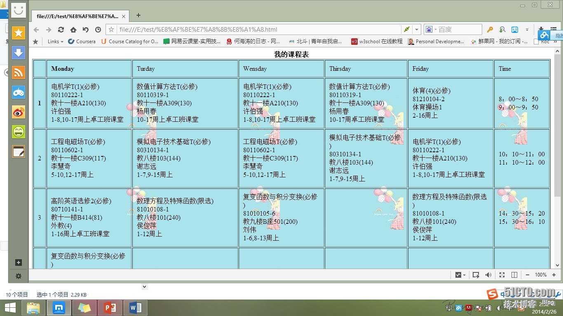
Task: Close the current browser tab
Action: tap(124, 16)
